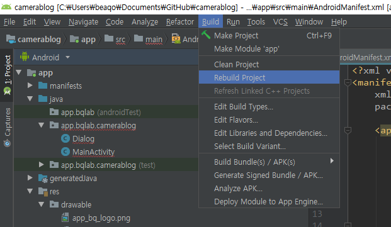The height and width of the screenshot is (227, 391).
Task: Click the Dialog class icon
Action: 65,138
